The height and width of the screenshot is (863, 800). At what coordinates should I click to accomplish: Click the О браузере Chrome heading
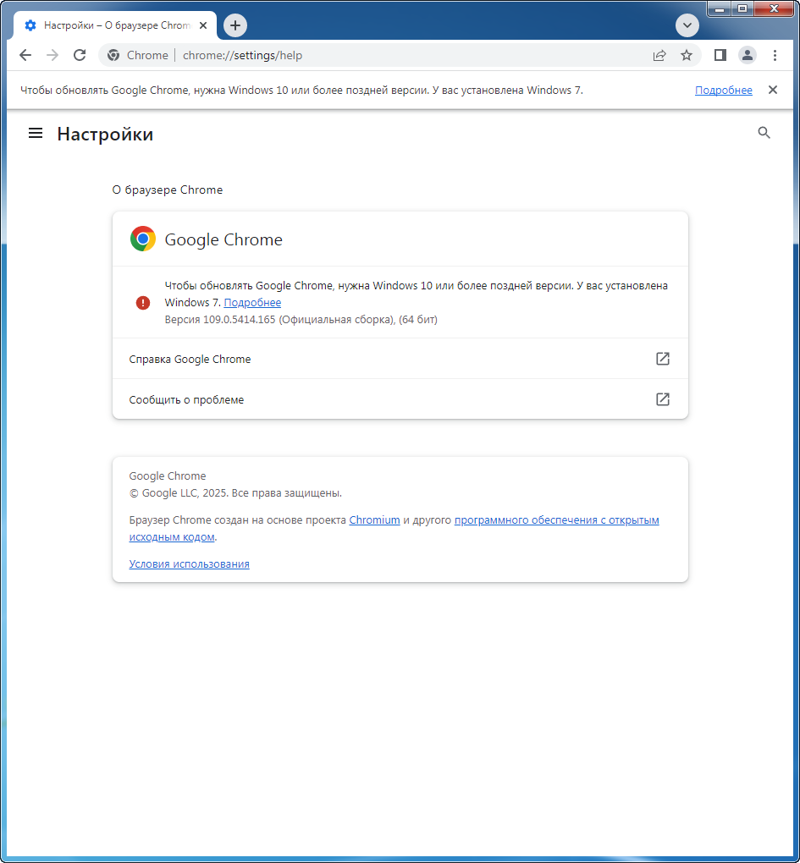[x=168, y=190]
